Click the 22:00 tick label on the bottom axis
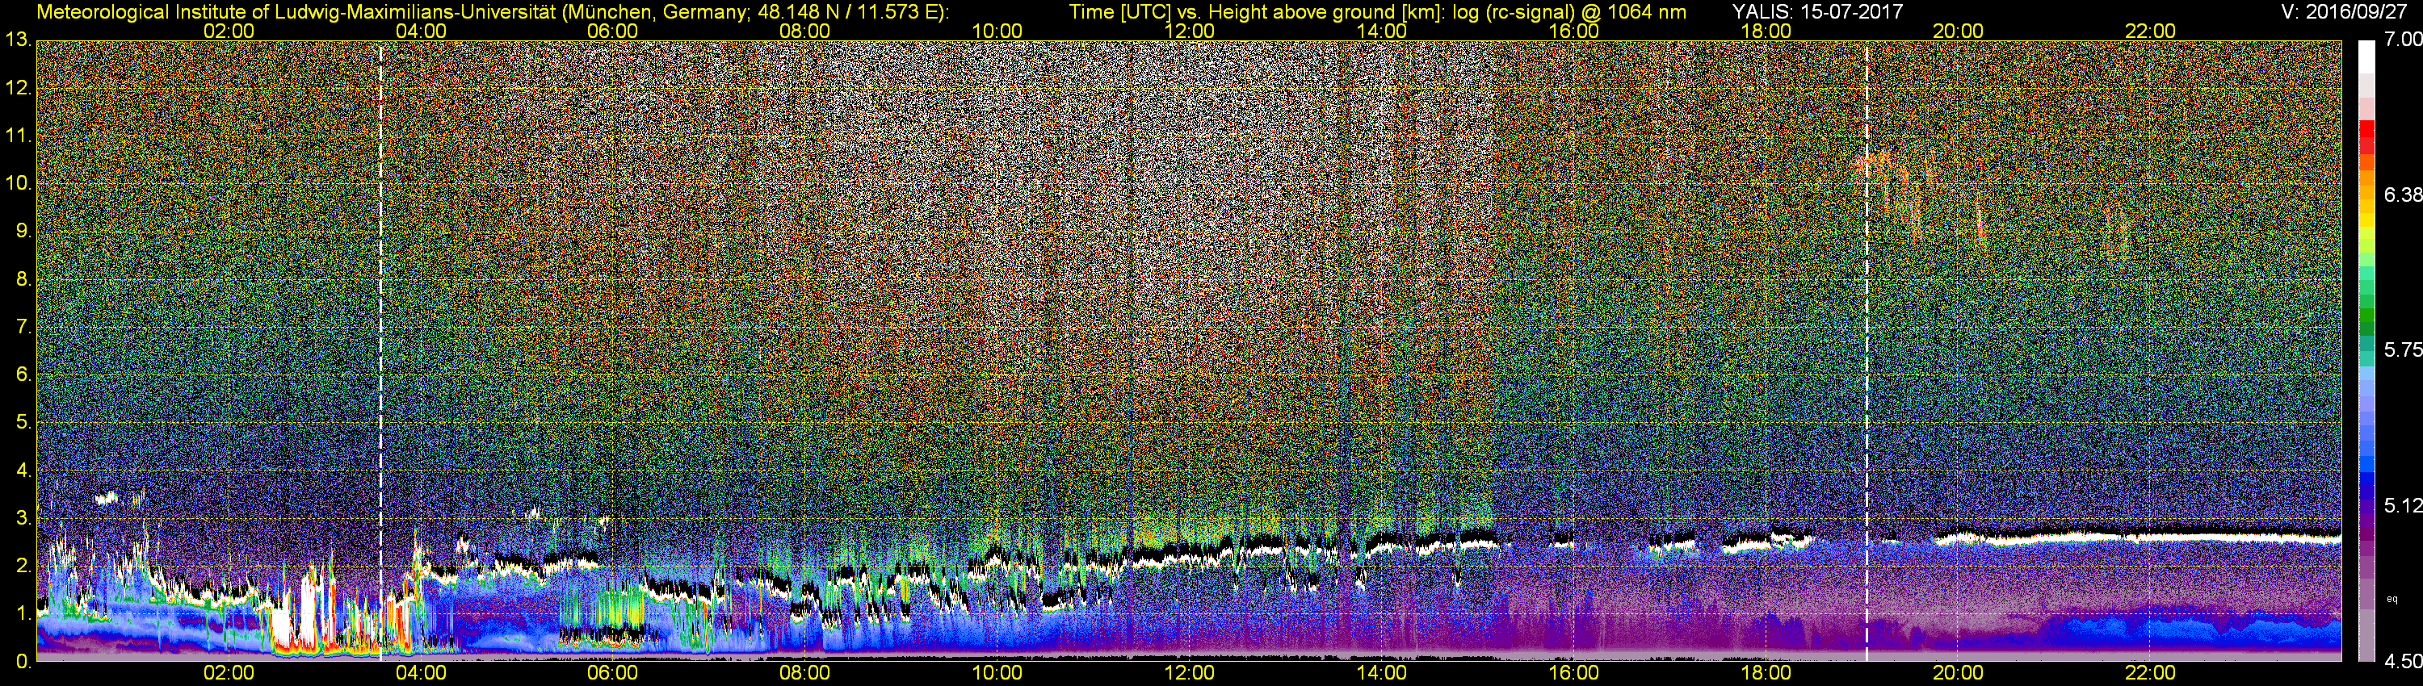The width and height of the screenshot is (2423, 686). click(x=2150, y=673)
